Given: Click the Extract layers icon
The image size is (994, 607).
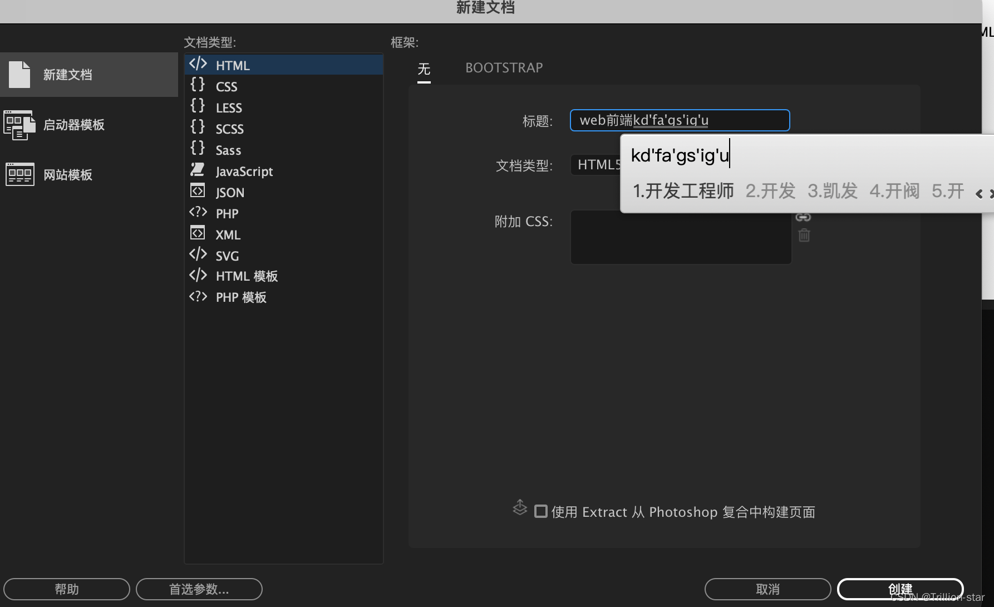Looking at the screenshot, I should pos(520,508).
